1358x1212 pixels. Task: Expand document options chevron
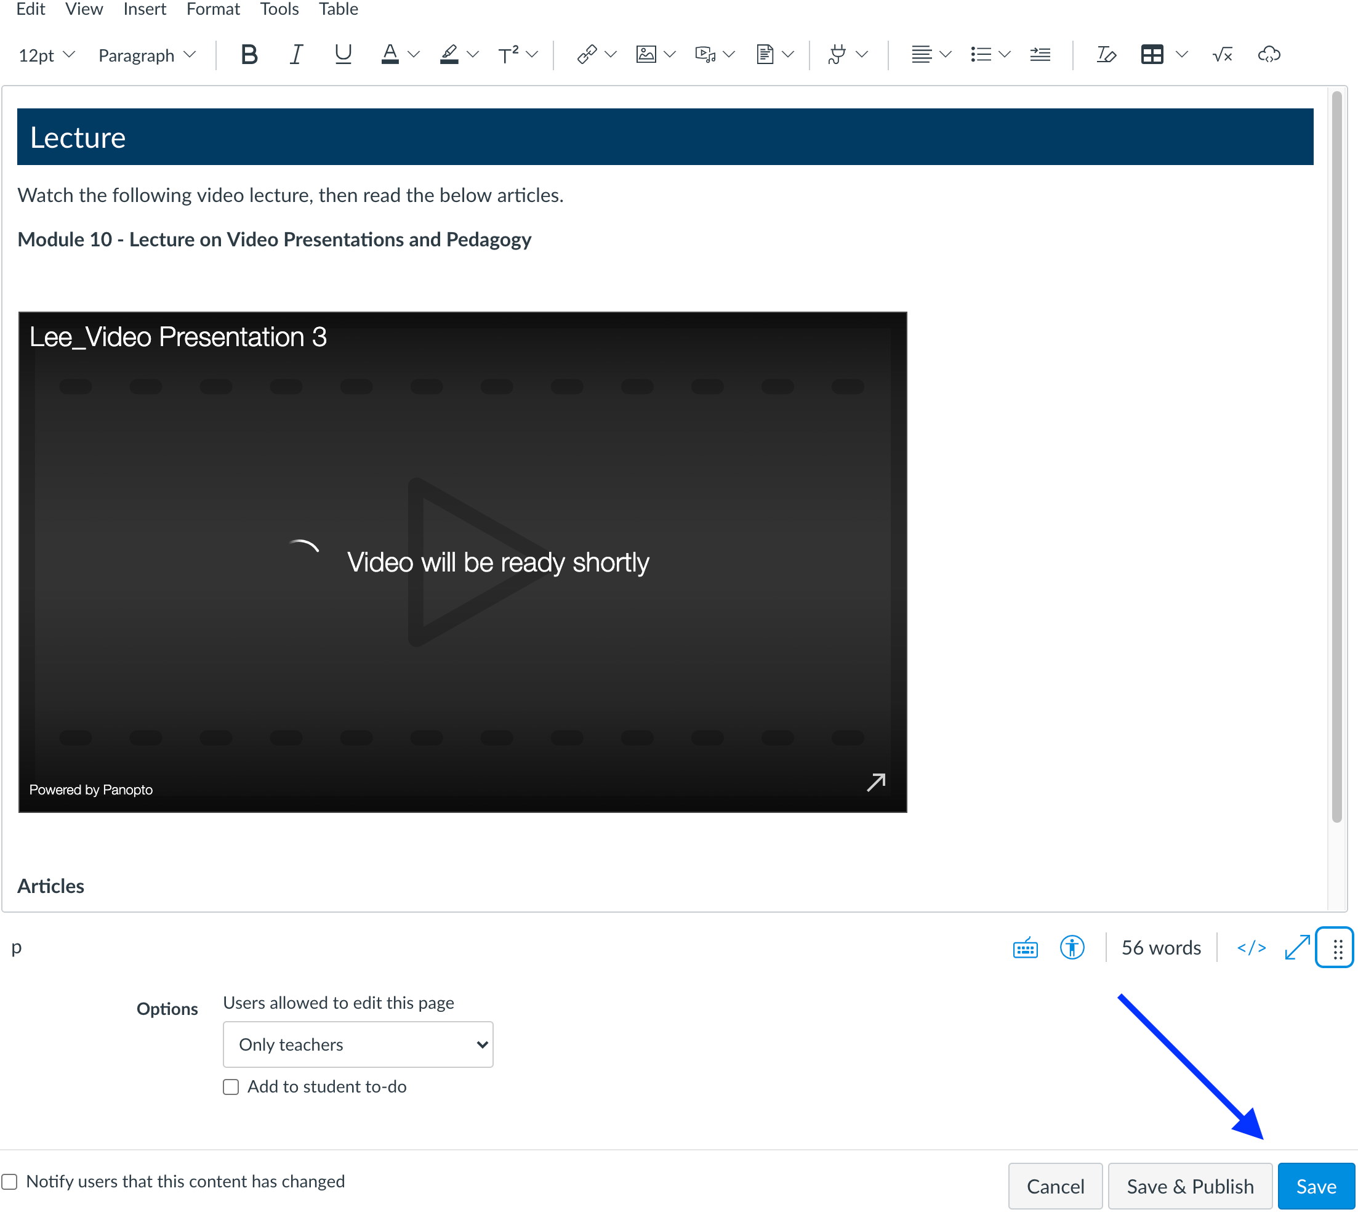(x=788, y=55)
